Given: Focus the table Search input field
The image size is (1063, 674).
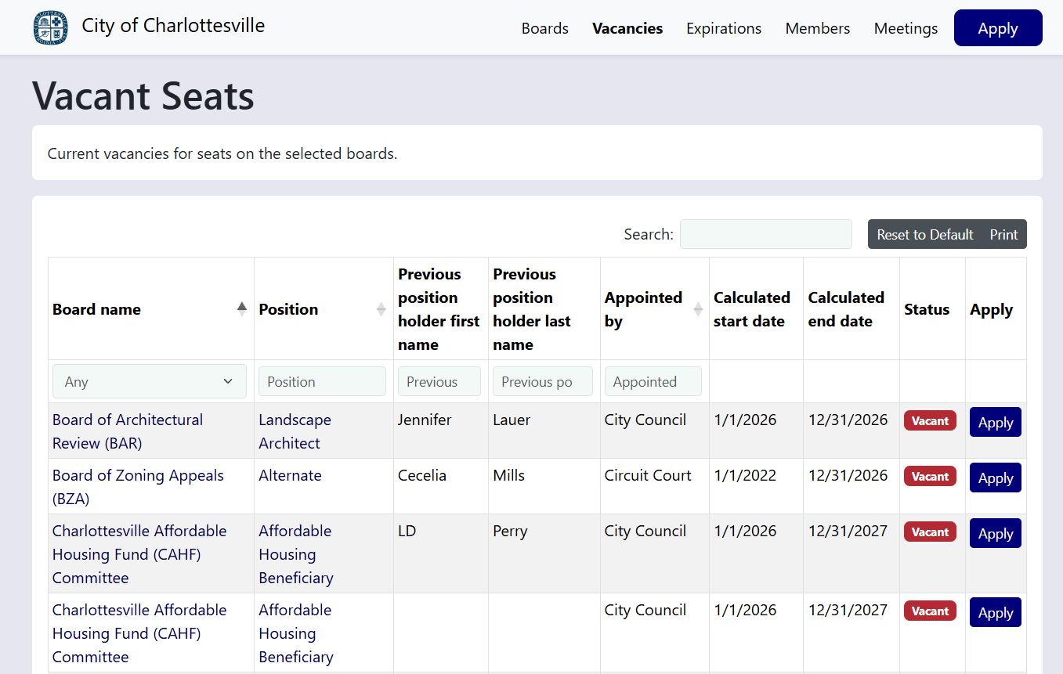Looking at the screenshot, I should coord(765,234).
